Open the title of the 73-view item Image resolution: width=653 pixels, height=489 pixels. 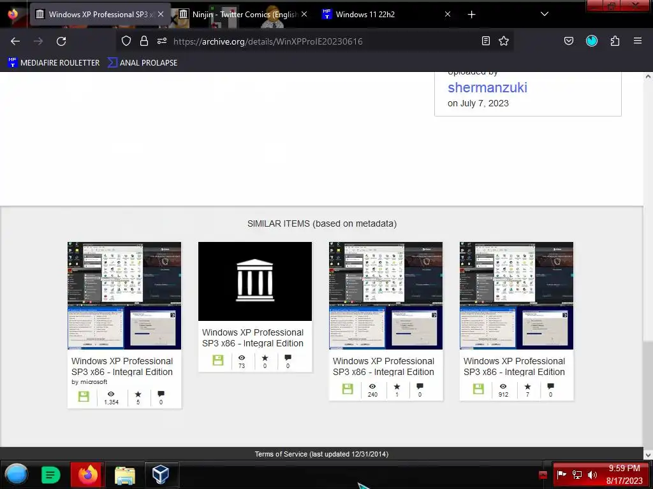pos(253,337)
